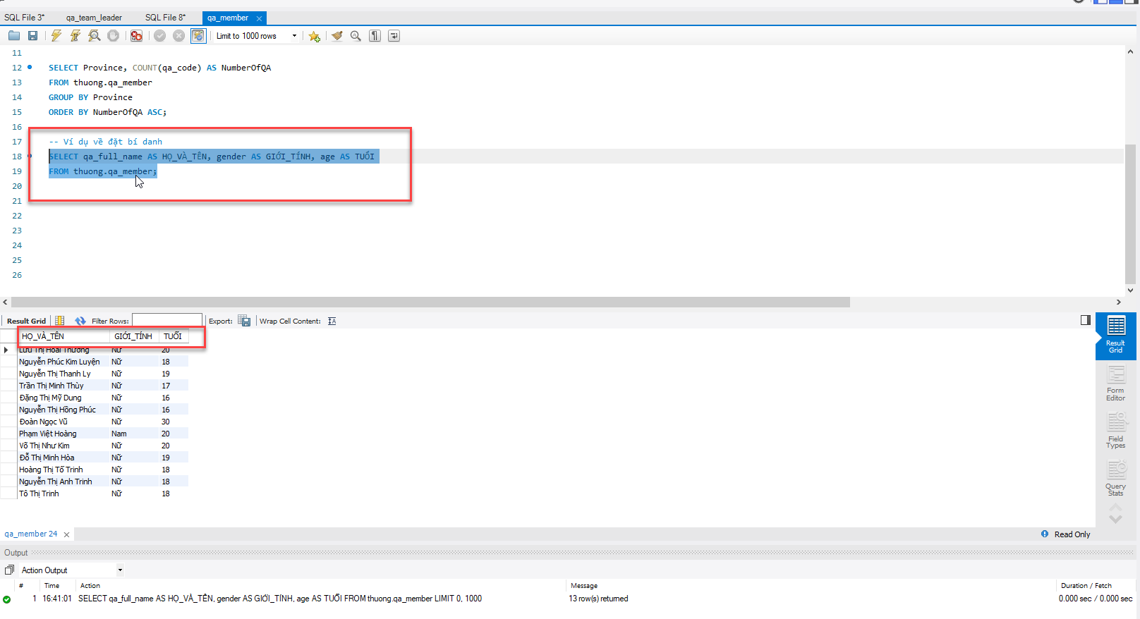
Task: Commit the current transaction
Action: pos(160,36)
